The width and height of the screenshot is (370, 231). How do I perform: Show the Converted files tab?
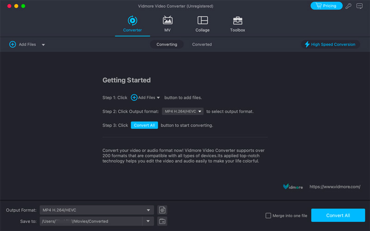coord(202,44)
